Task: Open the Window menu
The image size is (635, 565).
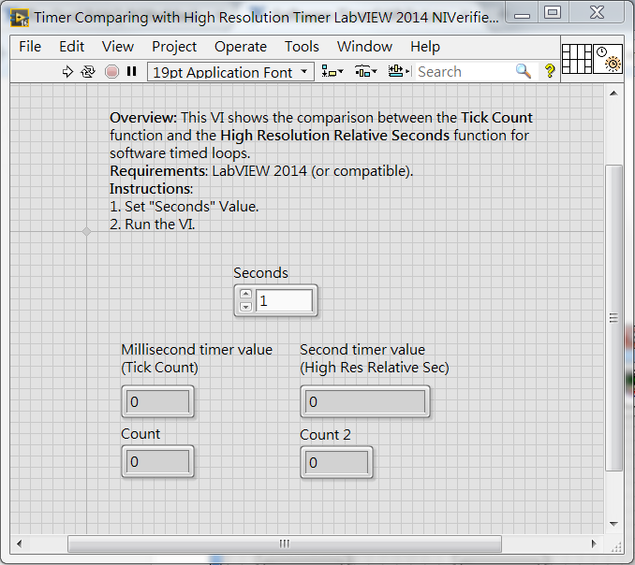Action: coord(364,47)
